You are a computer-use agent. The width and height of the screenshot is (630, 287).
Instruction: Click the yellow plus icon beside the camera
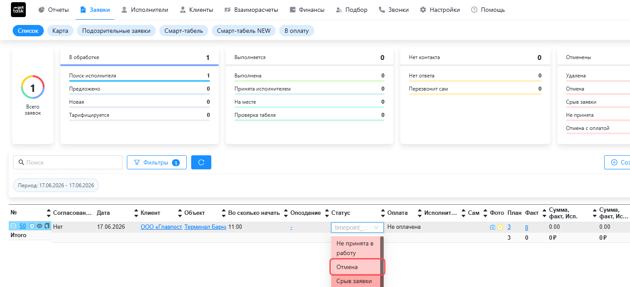pyautogui.click(x=500, y=227)
